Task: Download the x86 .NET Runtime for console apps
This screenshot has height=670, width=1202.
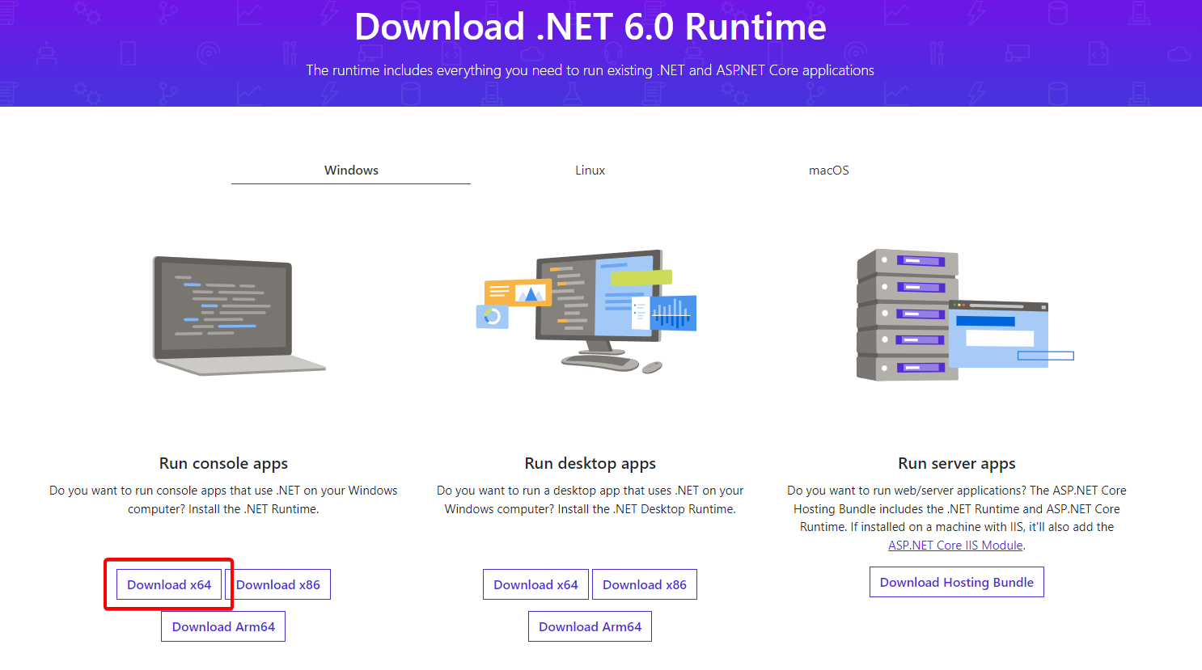Action: (x=278, y=584)
